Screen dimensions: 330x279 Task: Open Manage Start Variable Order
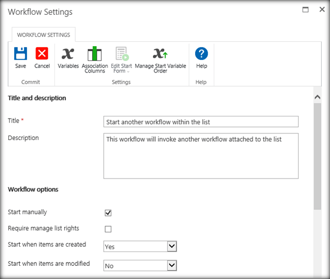tap(160, 53)
